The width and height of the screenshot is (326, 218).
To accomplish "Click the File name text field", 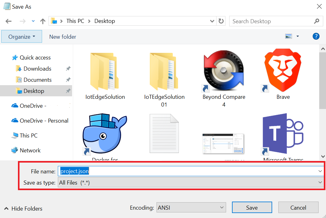I will pos(187,171).
